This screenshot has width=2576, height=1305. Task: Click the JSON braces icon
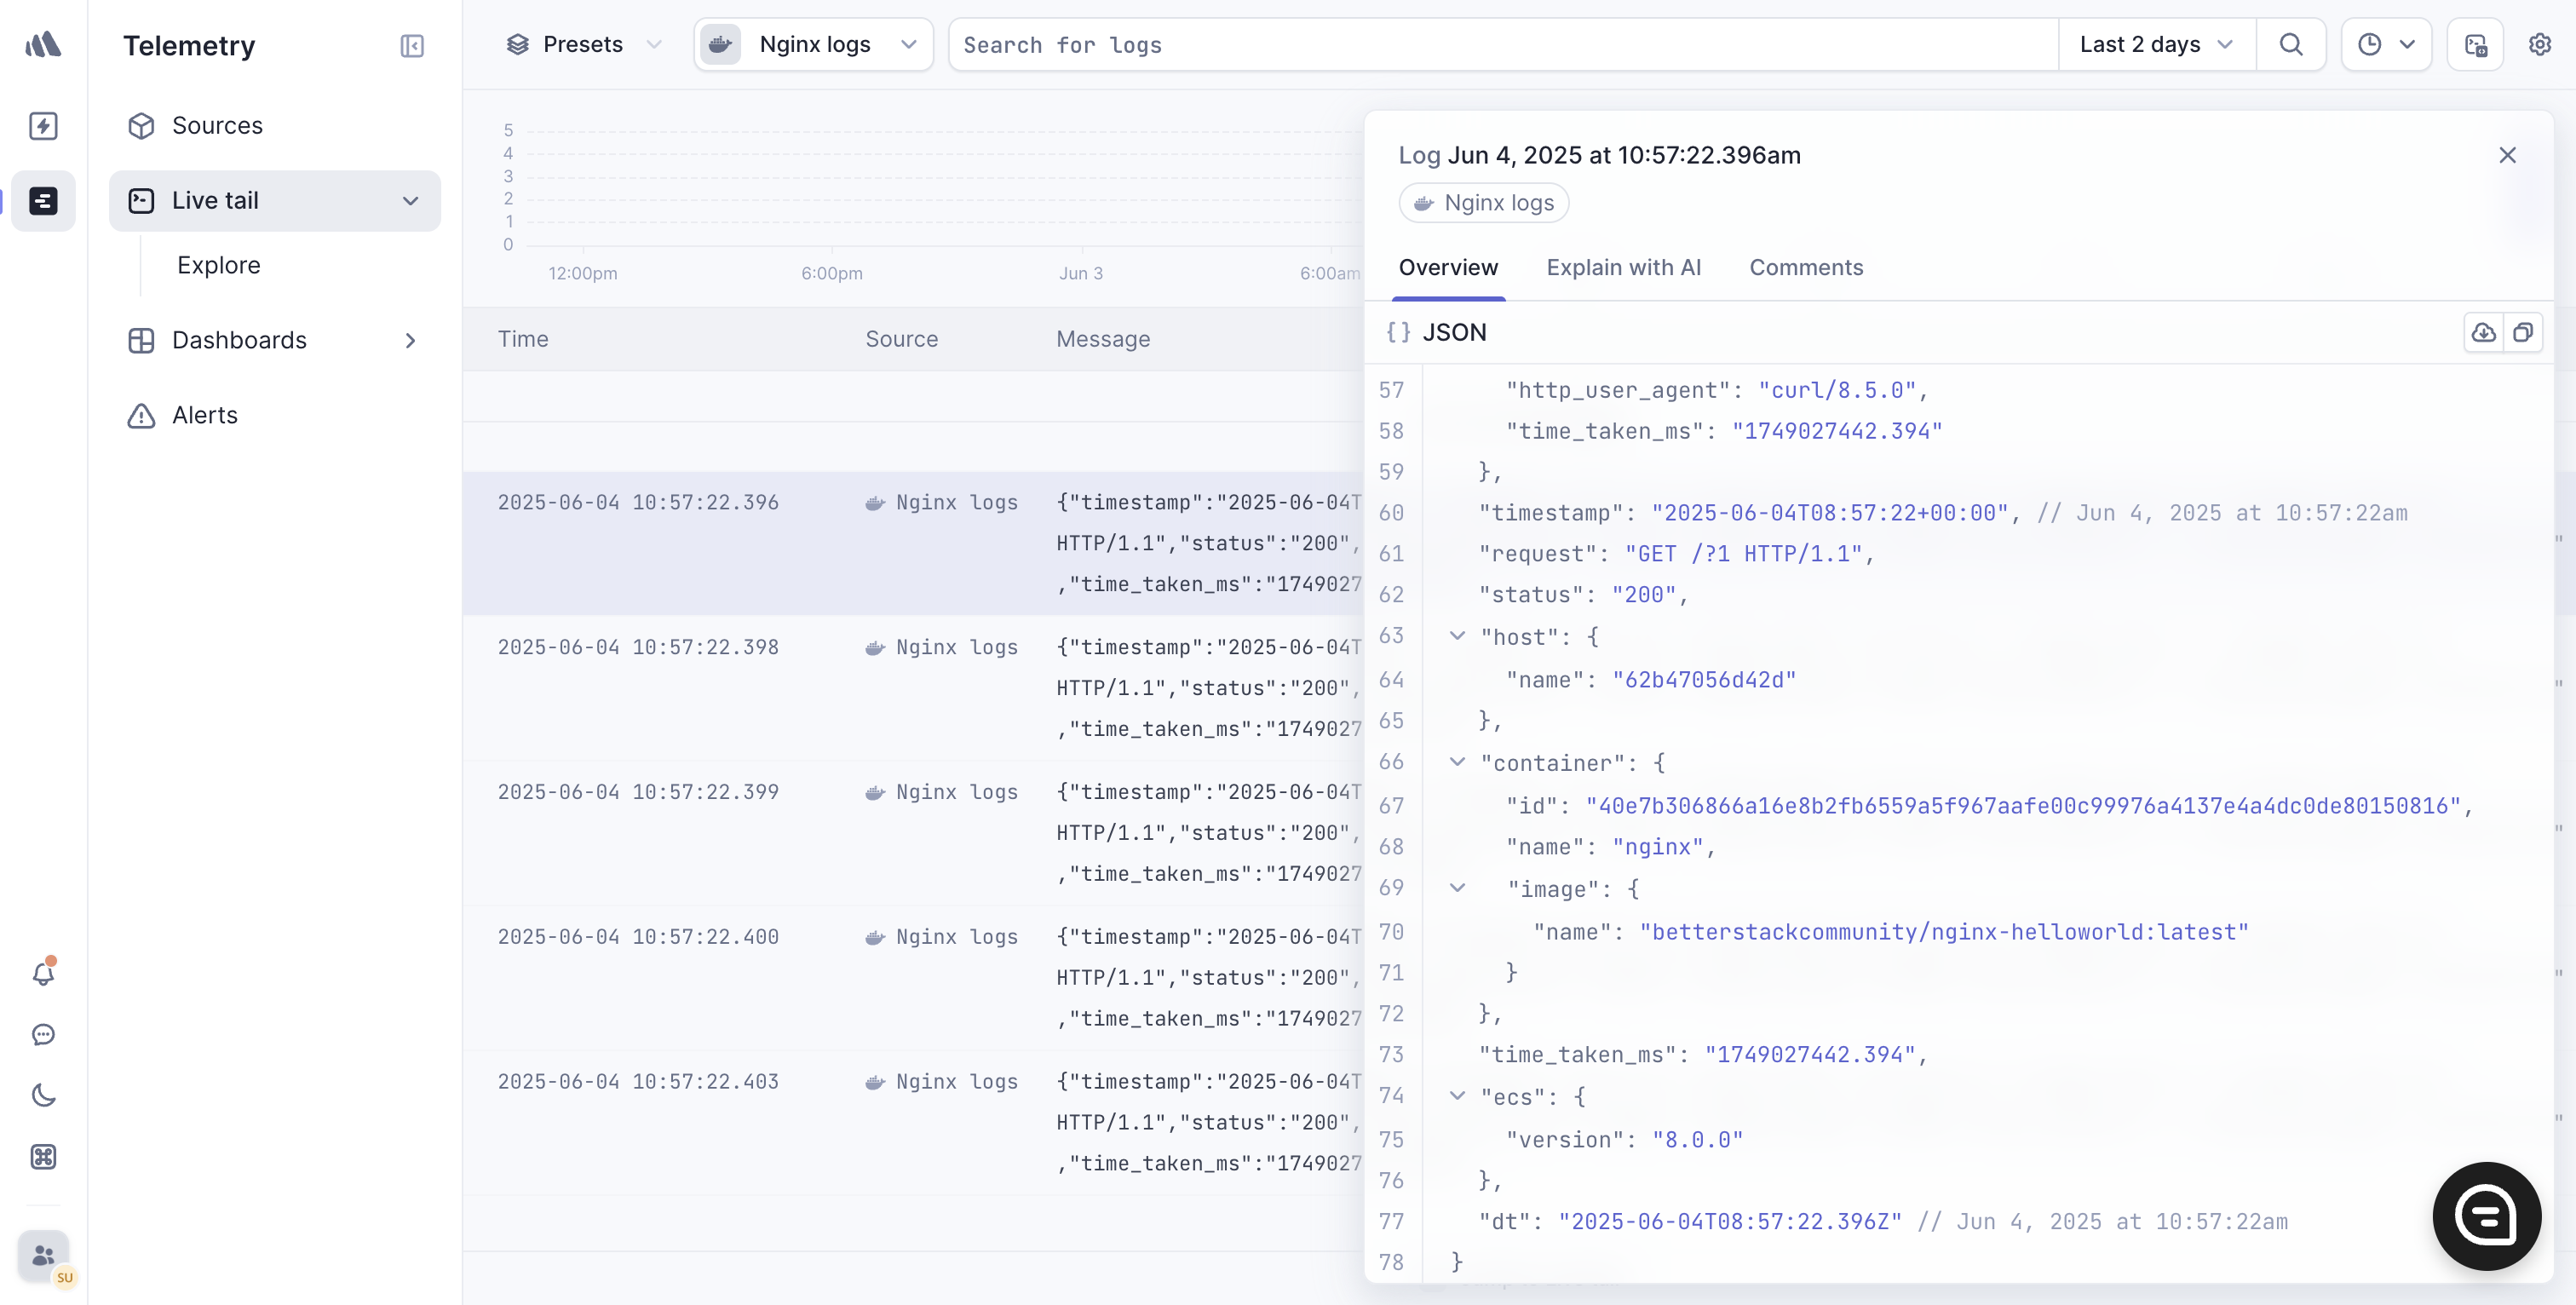tap(1398, 332)
